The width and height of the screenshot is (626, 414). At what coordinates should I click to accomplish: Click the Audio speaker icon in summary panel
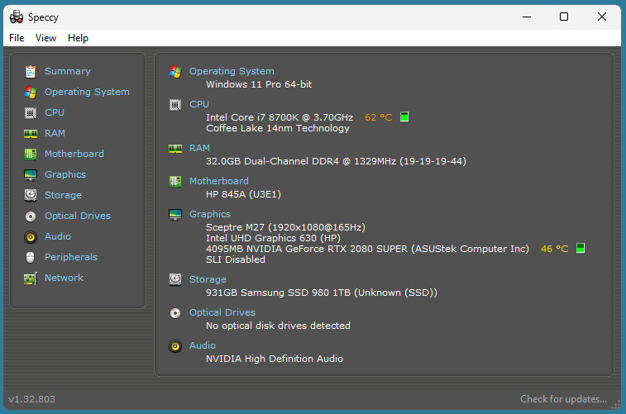(175, 346)
